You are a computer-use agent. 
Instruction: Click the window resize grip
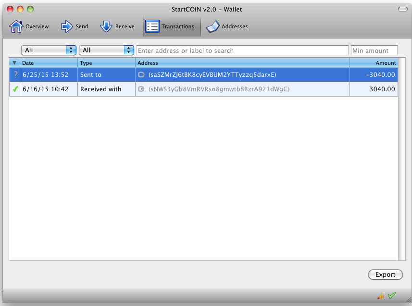coord(409,299)
